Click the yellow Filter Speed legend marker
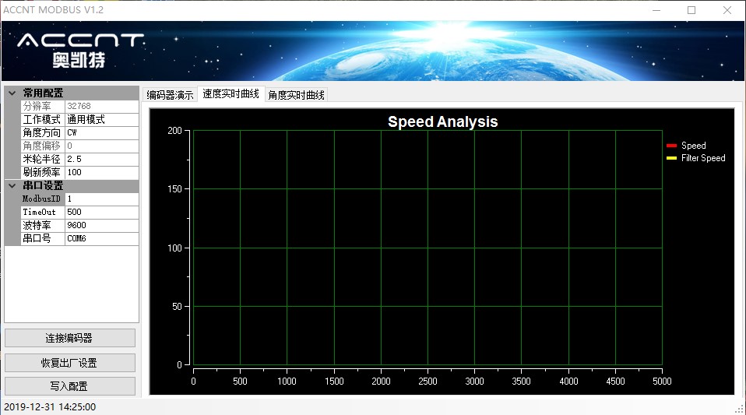746x415 pixels. pyautogui.click(x=671, y=158)
